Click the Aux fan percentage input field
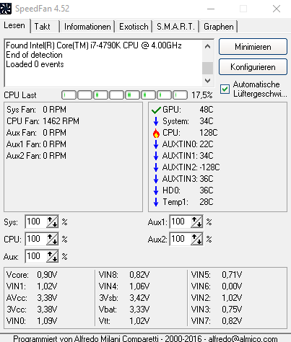291x342 pixels. [x=35, y=256]
